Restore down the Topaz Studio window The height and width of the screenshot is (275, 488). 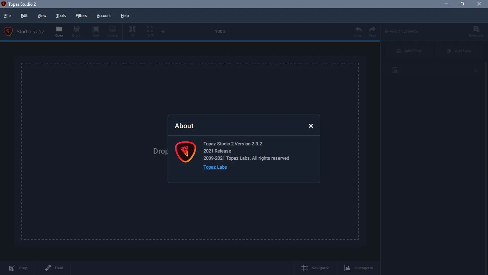463,4
